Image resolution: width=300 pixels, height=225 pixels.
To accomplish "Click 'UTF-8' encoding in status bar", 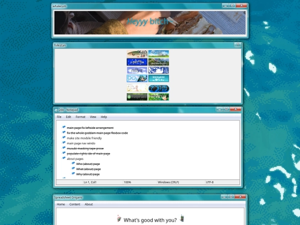I will [209, 182].
